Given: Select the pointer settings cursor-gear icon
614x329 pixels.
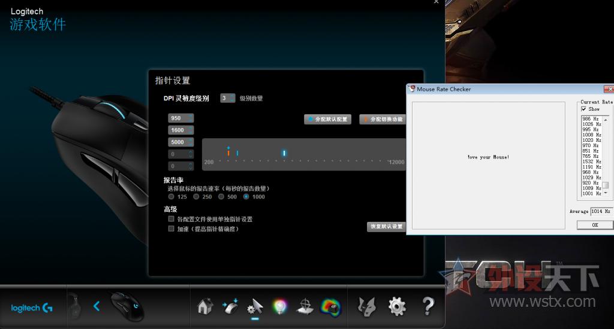Looking at the screenshot, I should pos(255,307).
